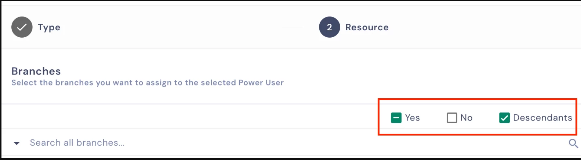Click the "Descendants" label text

pyautogui.click(x=542, y=118)
